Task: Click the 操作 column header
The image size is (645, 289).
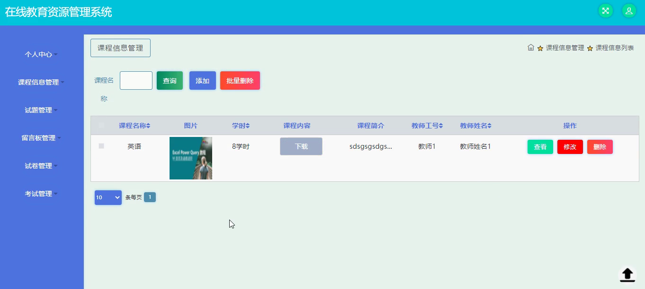Action: click(x=570, y=126)
